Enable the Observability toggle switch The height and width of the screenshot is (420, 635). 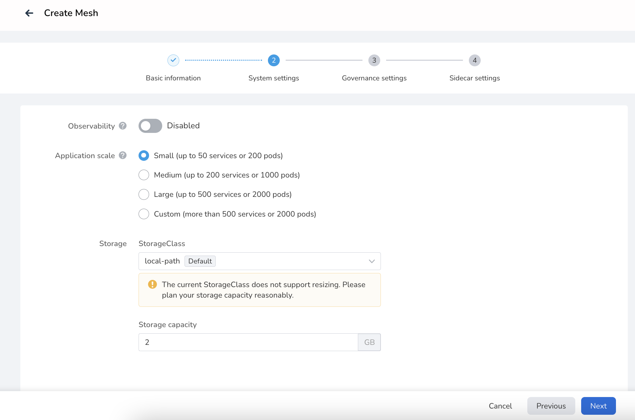click(150, 126)
